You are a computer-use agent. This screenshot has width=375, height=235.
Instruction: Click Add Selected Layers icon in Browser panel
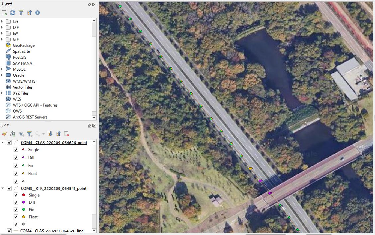tap(4, 13)
